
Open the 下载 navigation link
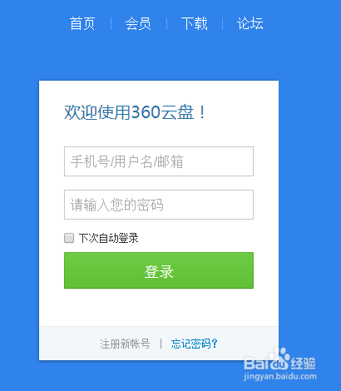194,23
